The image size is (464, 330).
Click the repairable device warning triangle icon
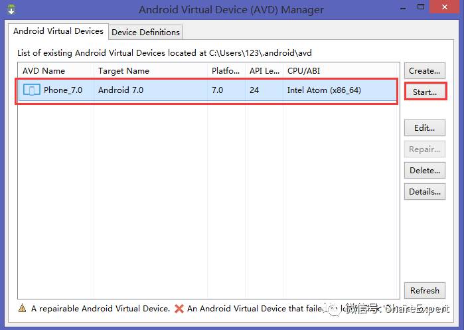coord(22,308)
